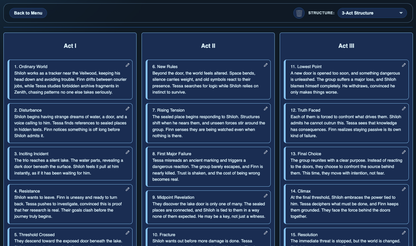Go back to menu
416x246 pixels.
pyautogui.click(x=28, y=13)
